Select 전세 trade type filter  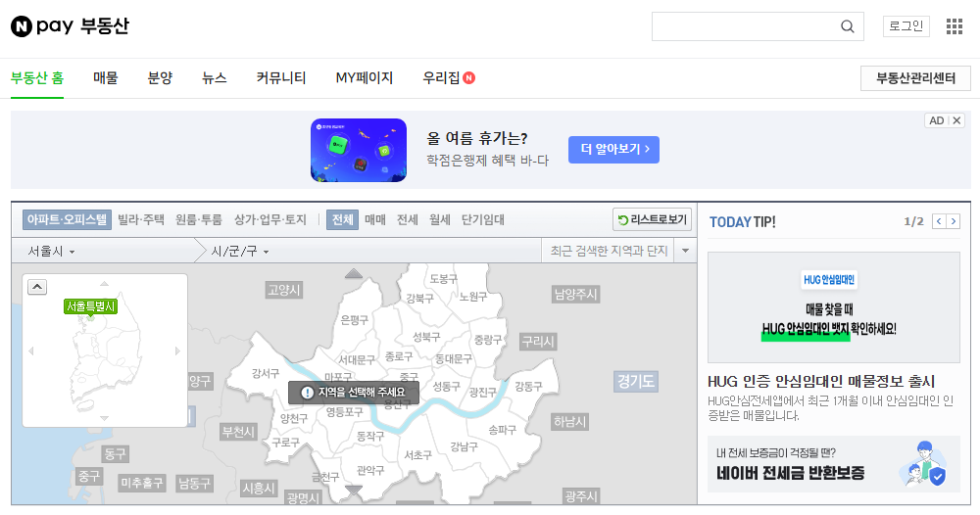pos(408,219)
